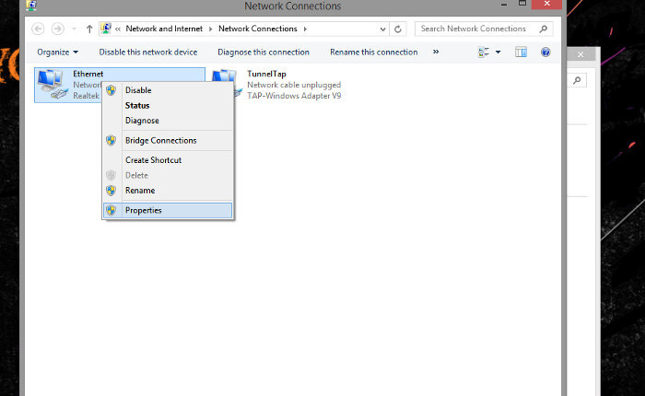Viewport: 645px width, 396px height.
Task: Click shield icon next to Disable
Action: (x=111, y=90)
